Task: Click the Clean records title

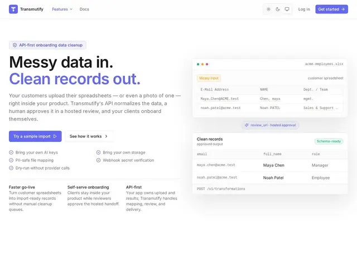Action: pyautogui.click(x=210, y=139)
